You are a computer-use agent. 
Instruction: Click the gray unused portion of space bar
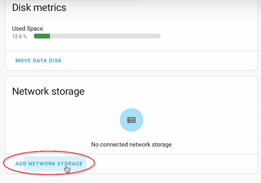pyautogui.click(x=105, y=36)
